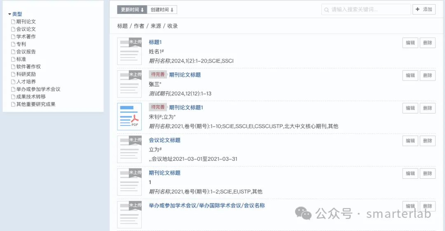Click the 待完善 tag on 期刊论文标题1

158,107
